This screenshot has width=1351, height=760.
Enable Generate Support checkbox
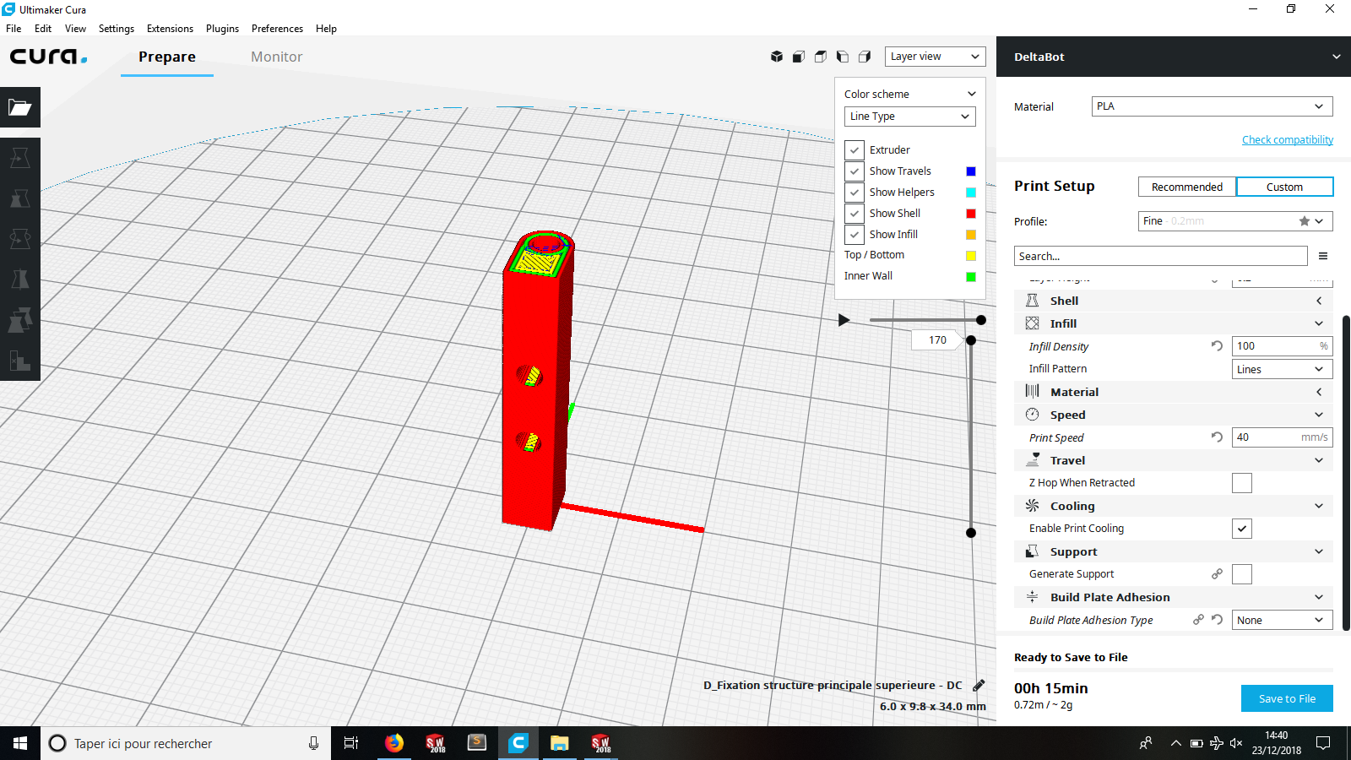pyautogui.click(x=1242, y=574)
